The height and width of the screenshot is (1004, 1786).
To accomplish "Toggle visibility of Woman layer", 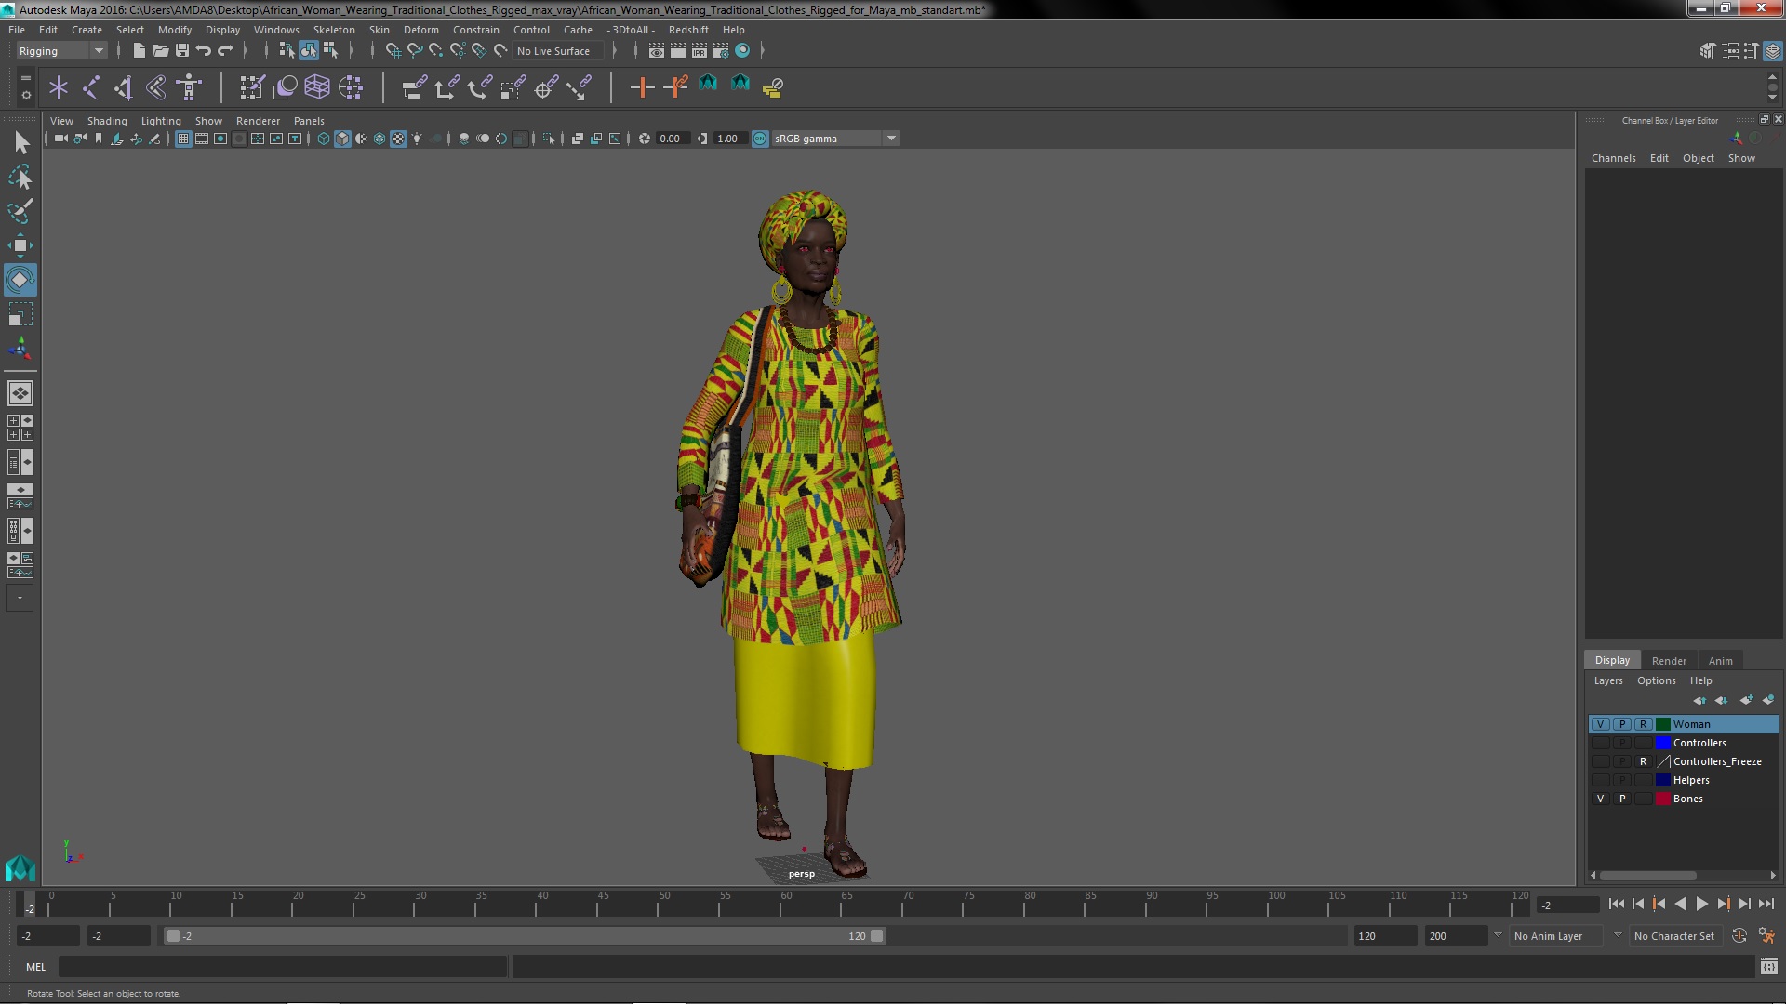I will [x=1600, y=724].
